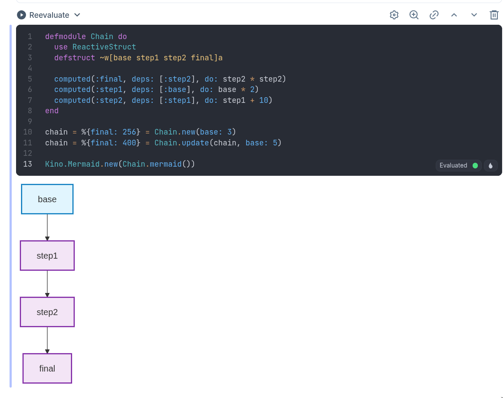Click the Evaluated status badge
The width and height of the screenshot is (503, 398).
click(458, 165)
